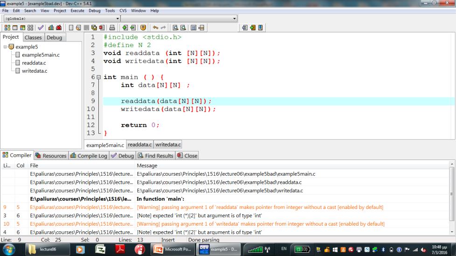Click the Rebuild All toolbar icon
This screenshot has width=456, height=256.
click(x=30, y=28)
